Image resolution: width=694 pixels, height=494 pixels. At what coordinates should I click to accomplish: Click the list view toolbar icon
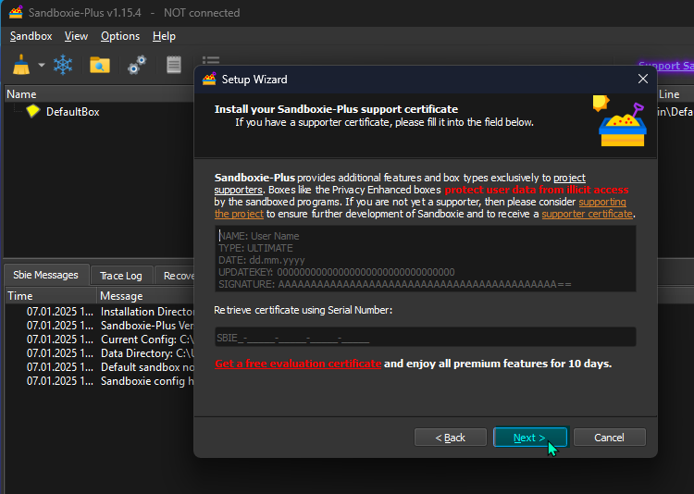point(211,60)
